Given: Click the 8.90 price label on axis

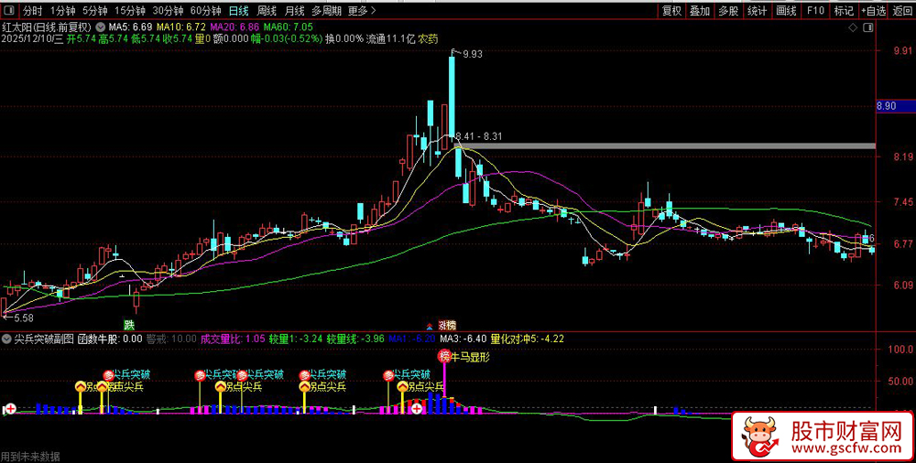Looking at the screenshot, I should click(896, 106).
